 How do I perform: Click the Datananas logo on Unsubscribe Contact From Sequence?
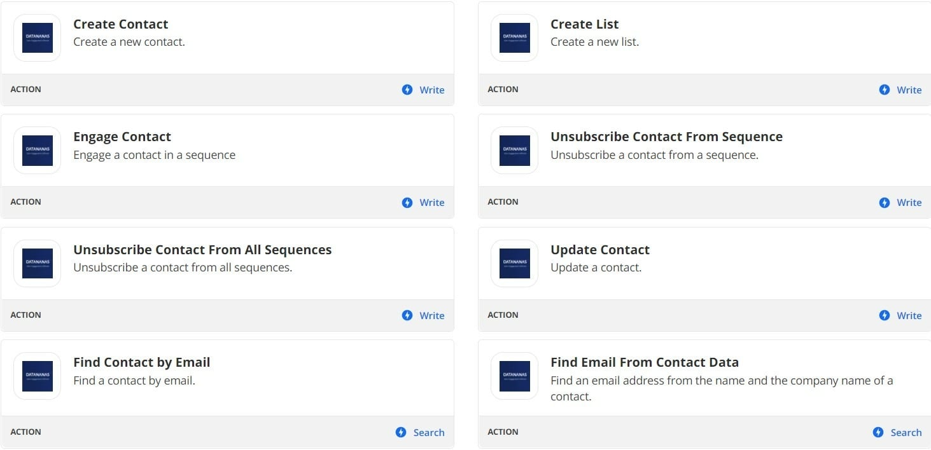click(514, 150)
